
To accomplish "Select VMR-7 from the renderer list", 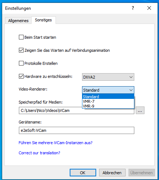I will [x=108, y=101].
